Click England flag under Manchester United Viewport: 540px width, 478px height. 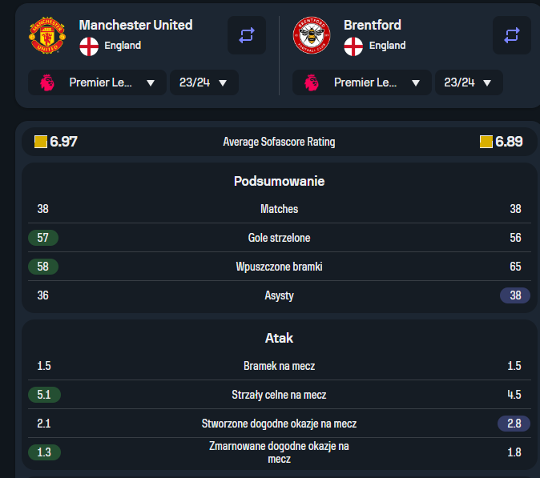point(89,46)
